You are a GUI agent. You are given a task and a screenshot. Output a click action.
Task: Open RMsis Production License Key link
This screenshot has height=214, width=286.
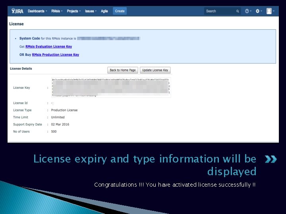(56, 55)
